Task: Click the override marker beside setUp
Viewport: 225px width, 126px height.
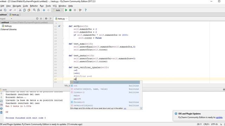Action: [59, 26]
